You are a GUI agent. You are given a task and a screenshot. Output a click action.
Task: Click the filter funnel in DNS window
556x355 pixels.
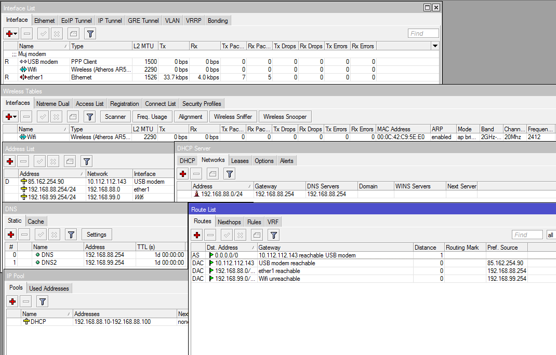click(71, 235)
